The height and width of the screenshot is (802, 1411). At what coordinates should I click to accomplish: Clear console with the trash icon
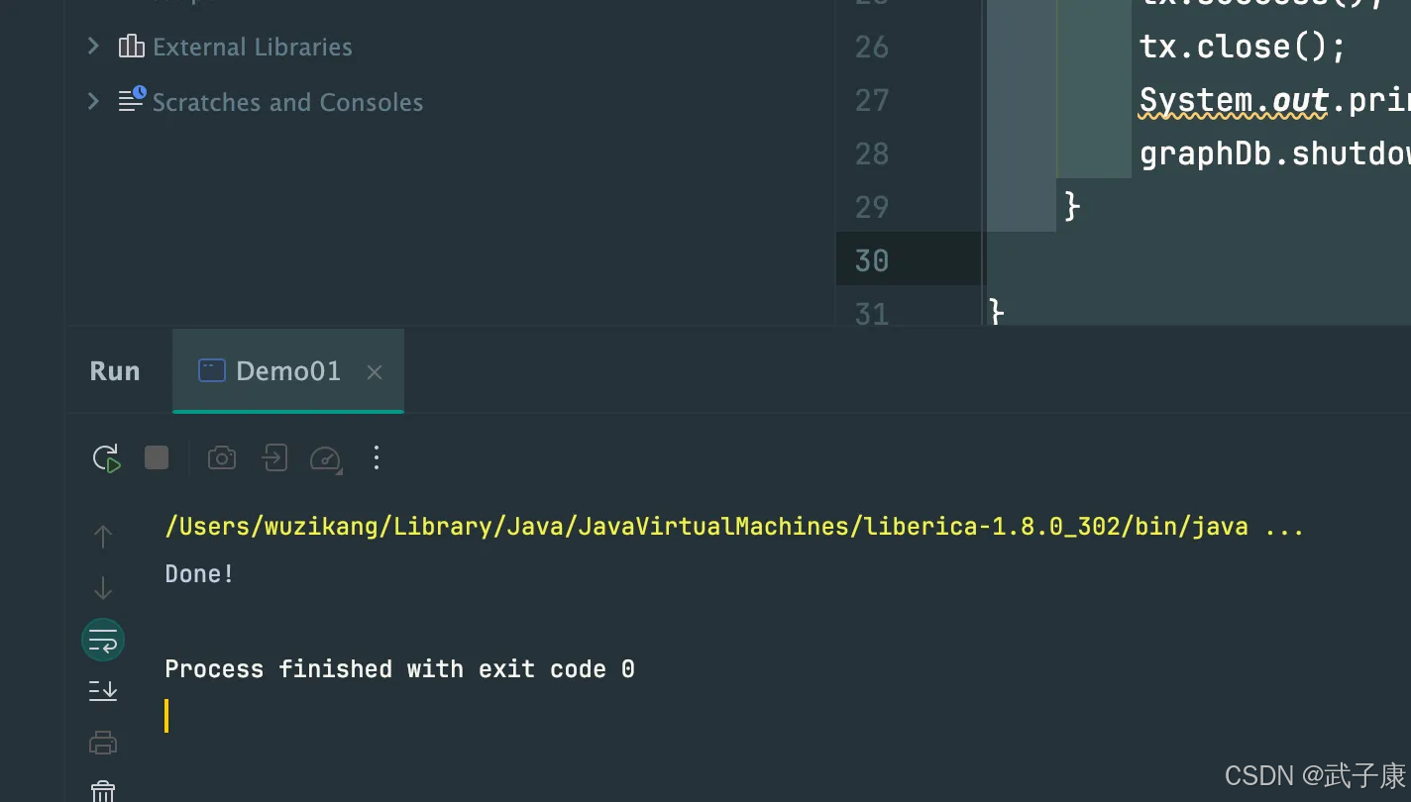coord(103,790)
